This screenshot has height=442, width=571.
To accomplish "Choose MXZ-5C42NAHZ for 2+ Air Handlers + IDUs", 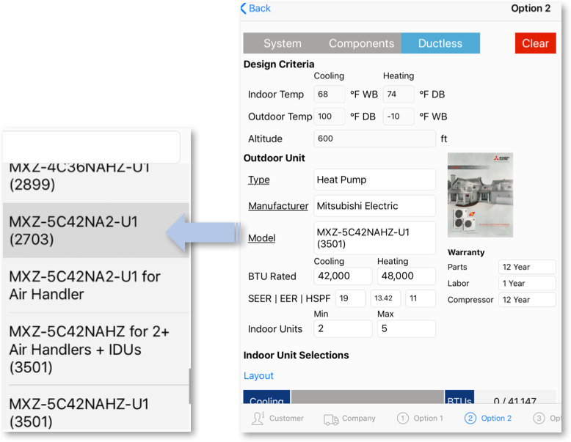I will pyautogui.click(x=95, y=349).
